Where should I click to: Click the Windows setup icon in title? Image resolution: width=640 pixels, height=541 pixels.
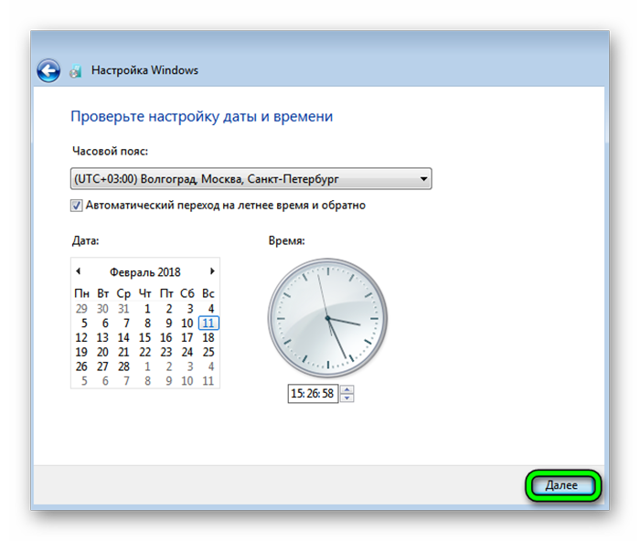[x=76, y=71]
